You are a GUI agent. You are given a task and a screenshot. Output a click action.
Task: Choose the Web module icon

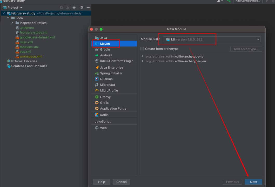coord(97,128)
